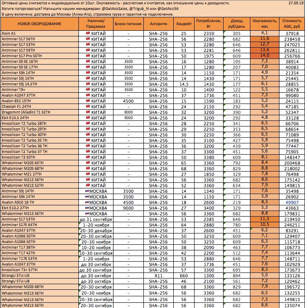Viewport: 305px width, 308px height.
Task: Select the НОВОЕ ОБОРУДОВАНИЕ column header
Action: [x=39, y=24]
